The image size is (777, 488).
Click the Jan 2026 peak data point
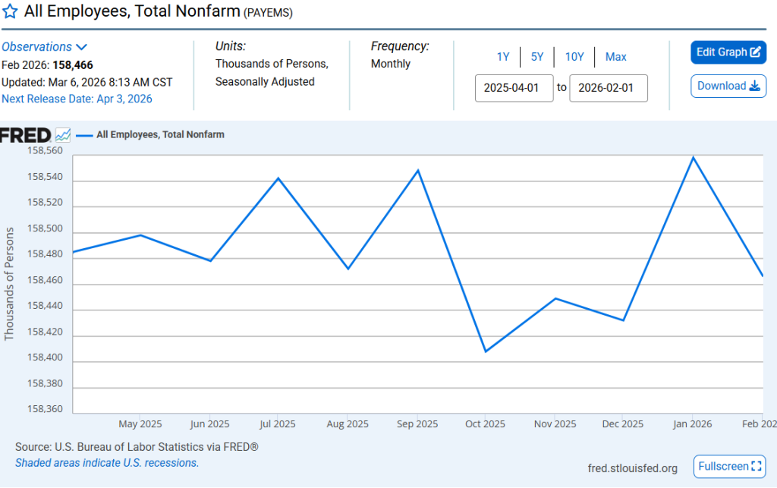[693, 157]
